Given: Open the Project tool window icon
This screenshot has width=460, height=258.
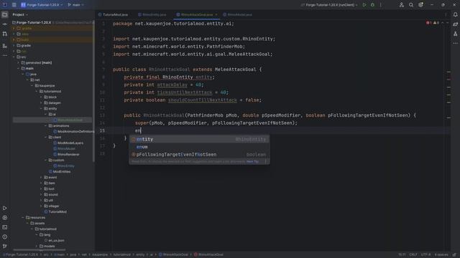Looking at the screenshot, I should [5, 14].
